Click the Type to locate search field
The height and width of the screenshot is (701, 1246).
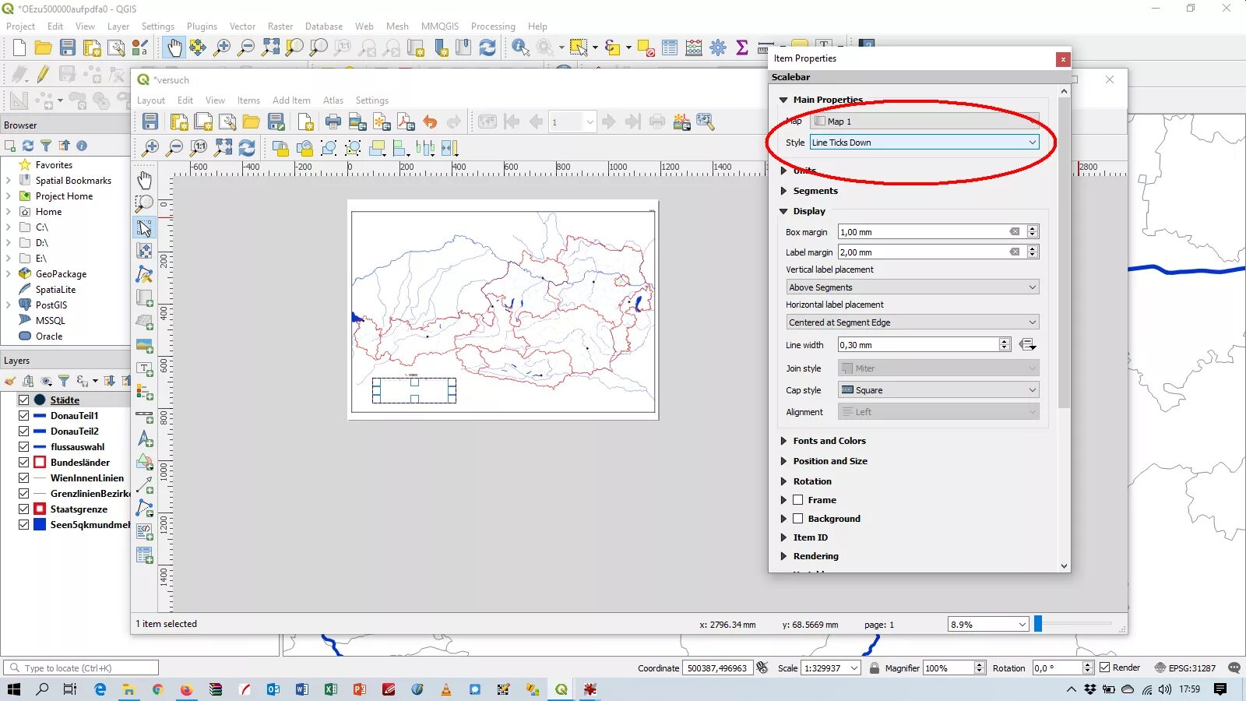click(81, 668)
